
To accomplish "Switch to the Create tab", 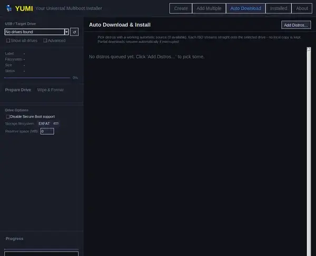I will click(181, 8).
